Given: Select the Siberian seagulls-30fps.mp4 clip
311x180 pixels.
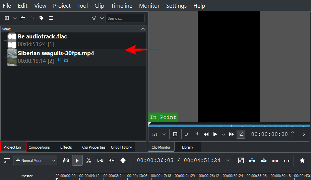Looking at the screenshot, I should click(56, 53).
